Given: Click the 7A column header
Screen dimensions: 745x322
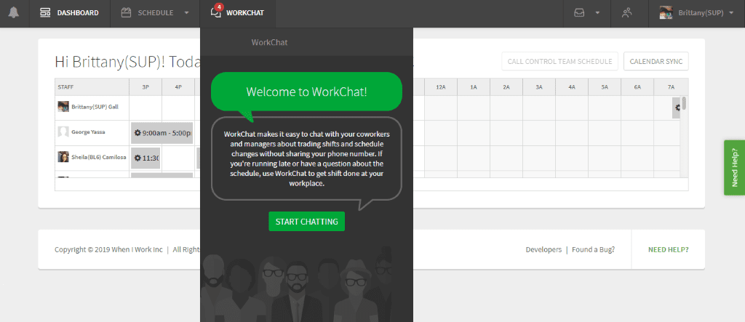Looking at the screenshot, I should 670,87.
